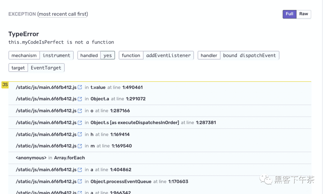Click the 'yes' tag value
This screenshot has width=325, height=194.
pos(107,55)
